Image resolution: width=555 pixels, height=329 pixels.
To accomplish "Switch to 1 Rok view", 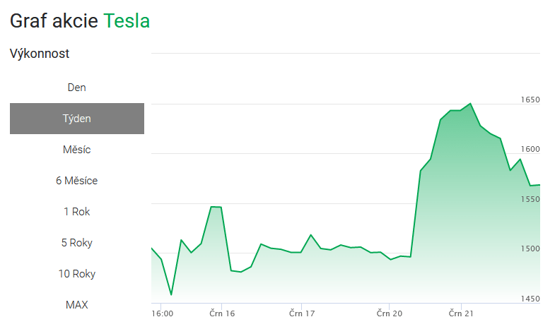I will [x=76, y=212].
